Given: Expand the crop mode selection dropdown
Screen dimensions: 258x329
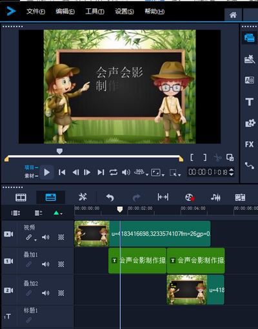Looking at the screenshot, I should (x=179, y=175).
